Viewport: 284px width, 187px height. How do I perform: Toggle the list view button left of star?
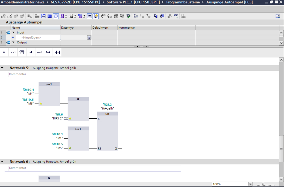pyautogui.click(x=89, y=16)
